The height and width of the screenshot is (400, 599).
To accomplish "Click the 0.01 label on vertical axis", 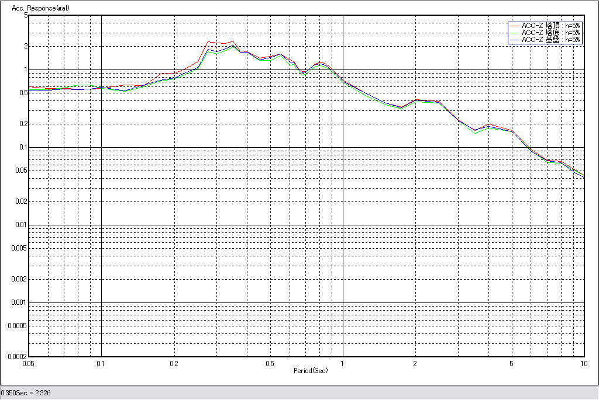I will pyautogui.click(x=21, y=225).
